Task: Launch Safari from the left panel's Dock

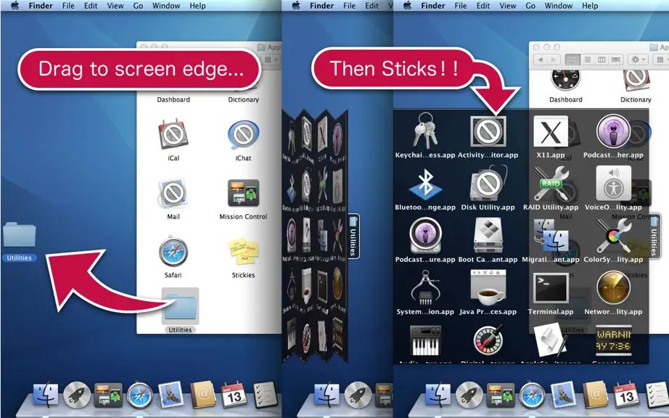Action: [139, 395]
